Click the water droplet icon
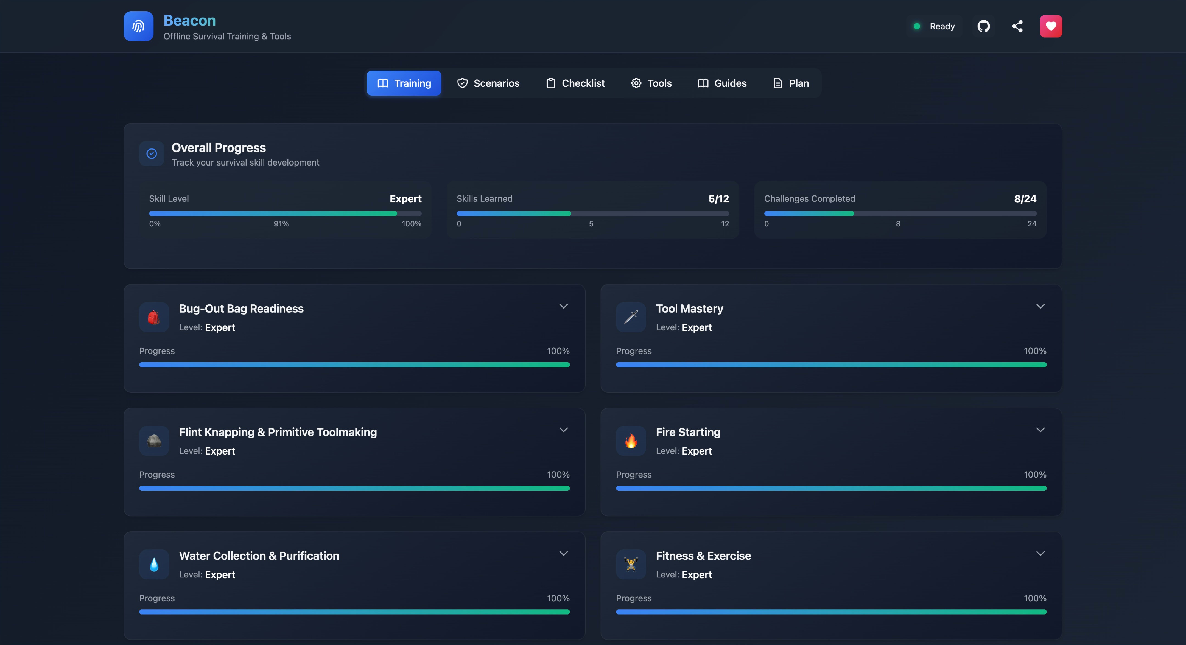This screenshot has width=1186, height=645. pyautogui.click(x=154, y=564)
